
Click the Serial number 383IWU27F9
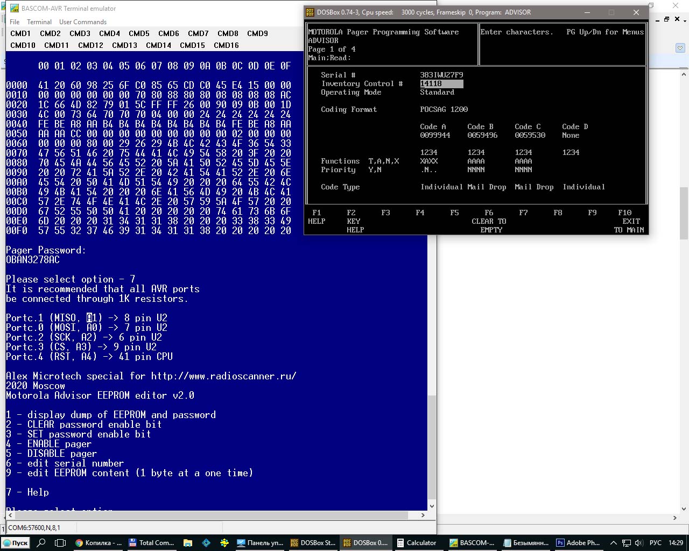tap(441, 75)
